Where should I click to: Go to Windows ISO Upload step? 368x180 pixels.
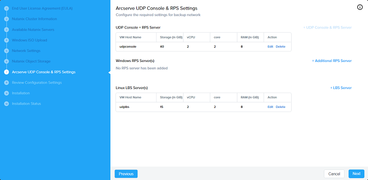tap(29, 40)
